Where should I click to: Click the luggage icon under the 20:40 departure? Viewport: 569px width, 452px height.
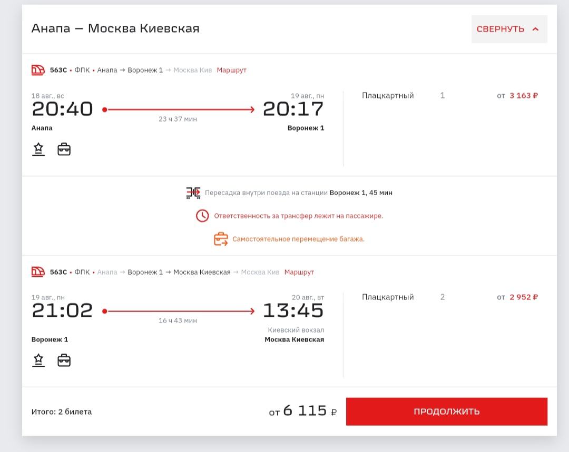pyautogui.click(x=64, y=149)
